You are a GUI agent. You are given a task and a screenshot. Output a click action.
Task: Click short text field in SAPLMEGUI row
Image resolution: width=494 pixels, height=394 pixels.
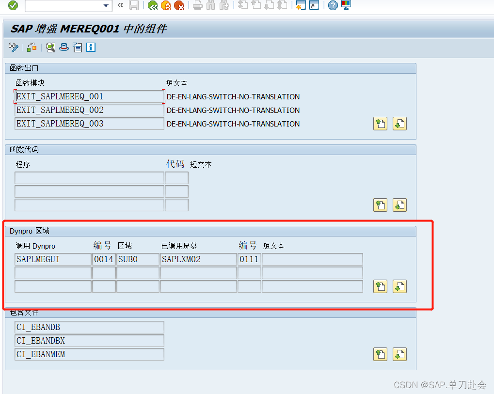tap(312, 259)
